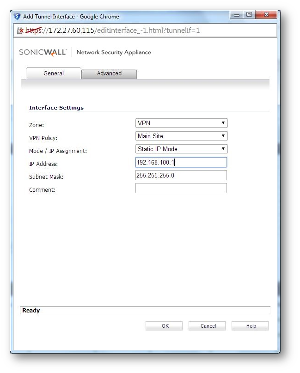Click the SonicWall logo
The height and width of the screenshot is (373, 300).
pos(43,52)
